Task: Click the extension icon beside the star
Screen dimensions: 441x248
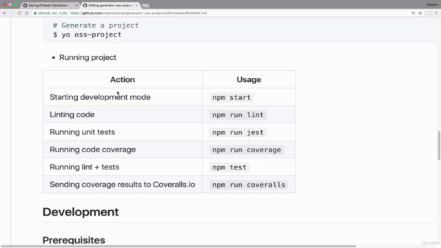Action: click(x=429, y=13)
